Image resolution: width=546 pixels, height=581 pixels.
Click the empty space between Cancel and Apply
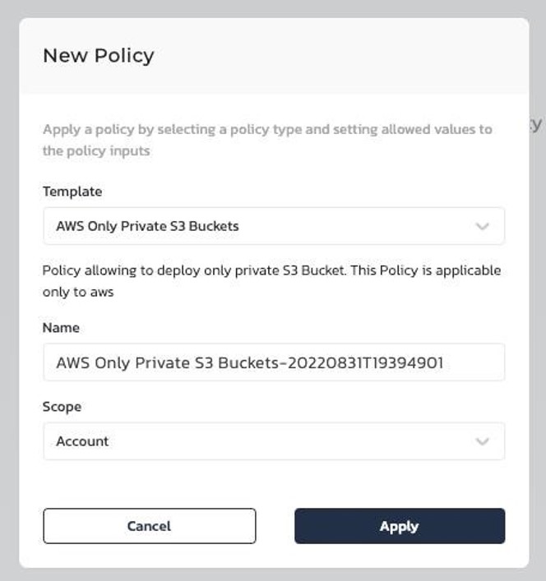pyautogui.click(x=275, y=526)
